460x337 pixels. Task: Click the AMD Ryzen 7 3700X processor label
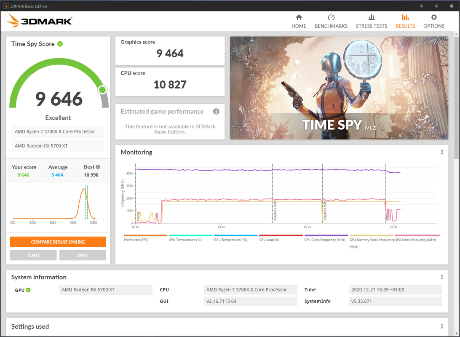pyautogui.click(x=58, y=132)
